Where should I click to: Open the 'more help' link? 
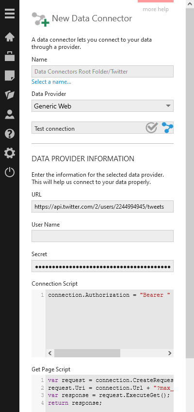pos(156,10)
